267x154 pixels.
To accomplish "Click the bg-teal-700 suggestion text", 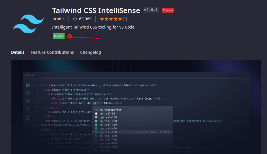I will pyautogui.click(x=108, y=140).
